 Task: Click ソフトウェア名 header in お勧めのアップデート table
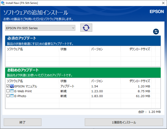tap(15, 81)
